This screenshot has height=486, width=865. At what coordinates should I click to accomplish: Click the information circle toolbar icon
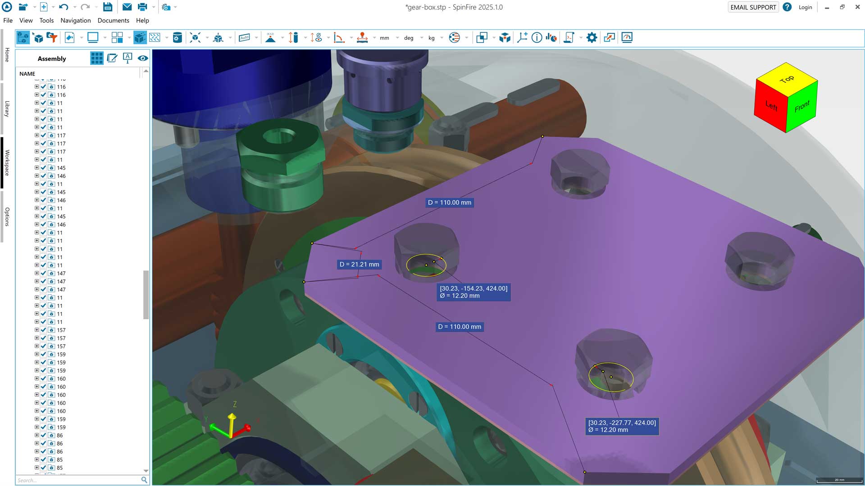coord(537,38)
